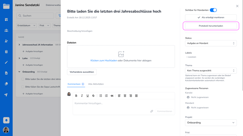
Task: Open the folder logo icon in sidebar
Action: click(x=6, y=7)
